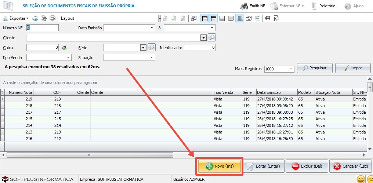Click the export icon beside Exportar label
Viewport: 373px width, 183px height.
[5, 18]
